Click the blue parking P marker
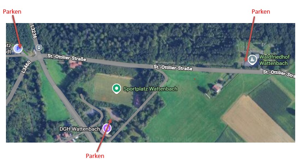This screenshot has height=159, width=298. click(18, 49)
